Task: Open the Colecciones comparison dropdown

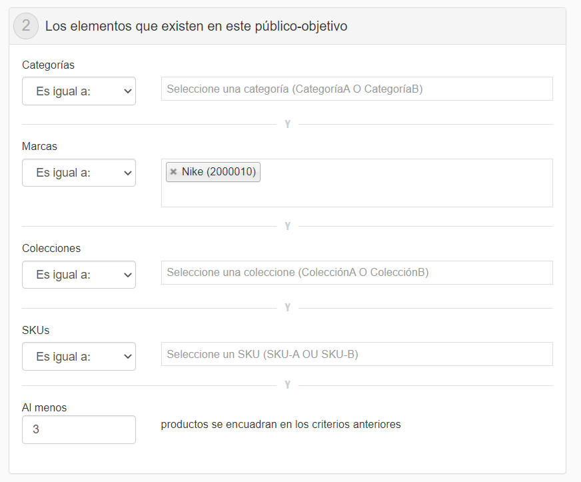Action: coord(78,274)
